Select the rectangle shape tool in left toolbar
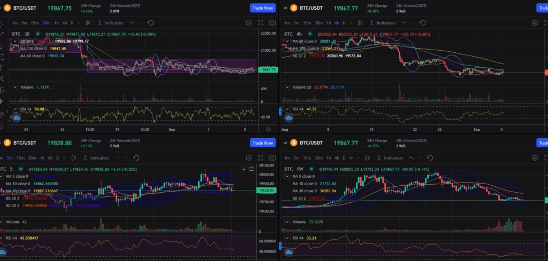 tap(2, 57)
